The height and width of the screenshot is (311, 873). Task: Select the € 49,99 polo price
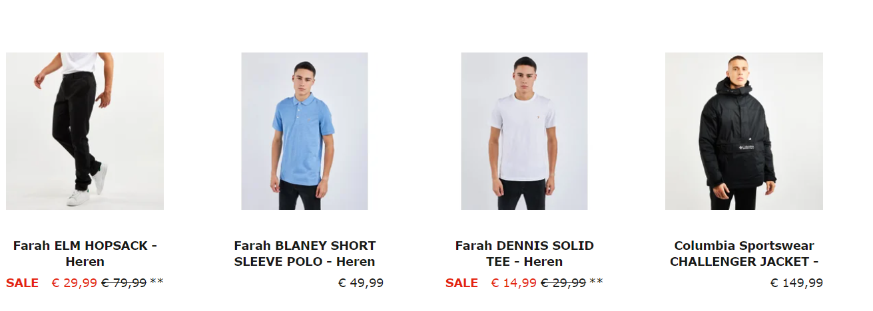(361, 283)
